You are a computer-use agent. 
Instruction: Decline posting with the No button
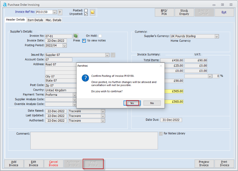(152, 103)
